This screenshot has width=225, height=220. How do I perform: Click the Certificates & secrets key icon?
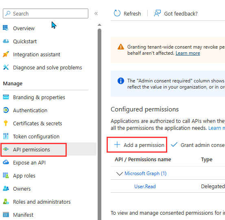point(6,123)
